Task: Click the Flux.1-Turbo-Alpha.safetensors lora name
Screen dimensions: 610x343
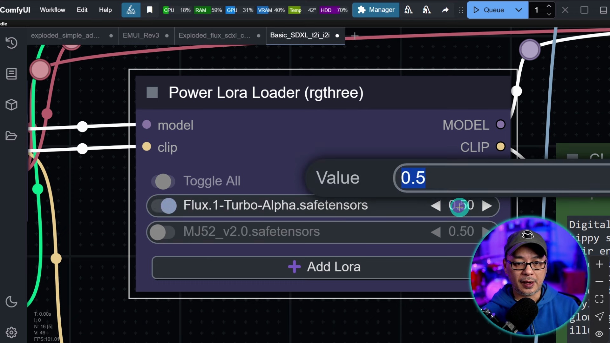Action: click(275, 205)
